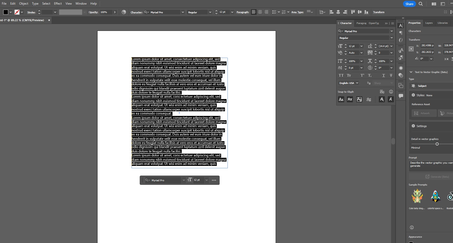Screen dimensions: 453x243
Task: Click the info icon below Sample Prompts
Action: point(412,227)
